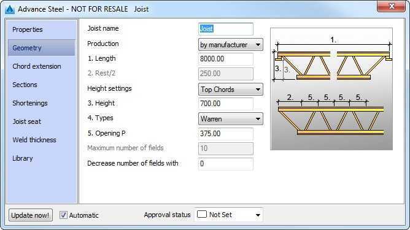The image size is (410, 230).
Task: Expand the Height settings dropdown
Action: [231, 90]
